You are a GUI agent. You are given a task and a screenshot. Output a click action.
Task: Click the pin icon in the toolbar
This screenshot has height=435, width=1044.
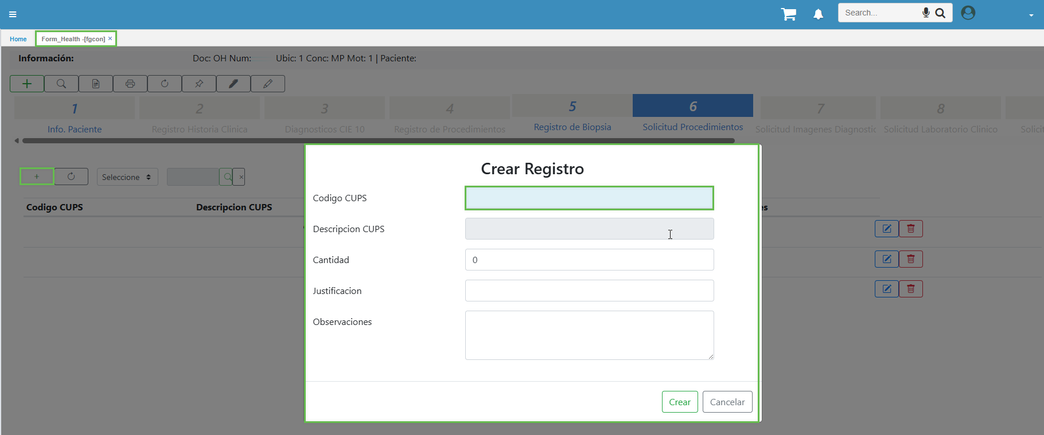[199, 84]
